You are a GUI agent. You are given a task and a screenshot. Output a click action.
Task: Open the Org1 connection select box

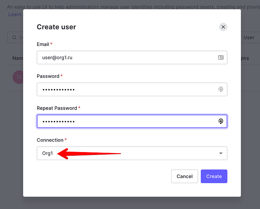132,153
